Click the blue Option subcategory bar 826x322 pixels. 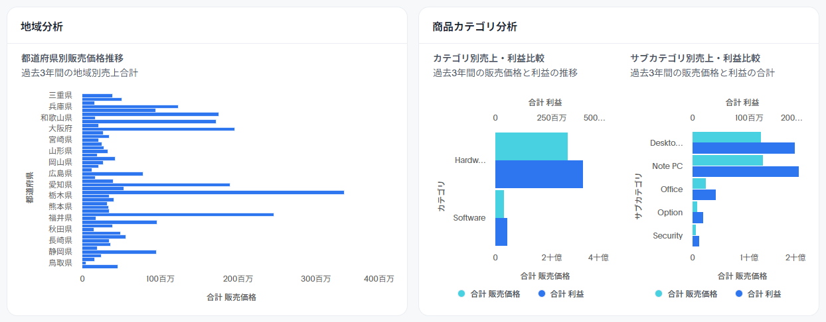click(x=697, y=218)
